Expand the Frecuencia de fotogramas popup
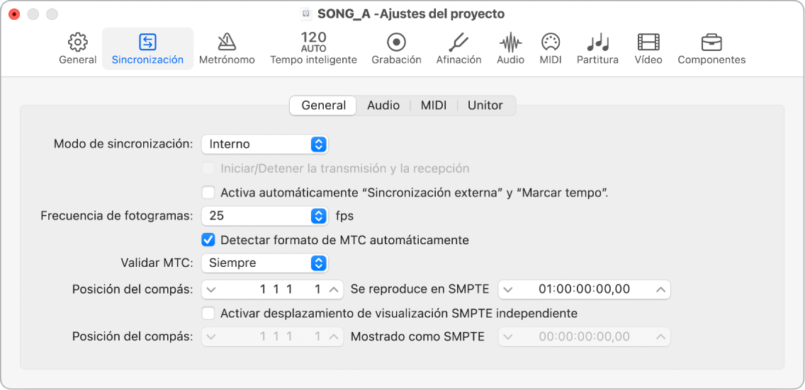Viewport: 805px width, 390px height. [x=264, y=215]
